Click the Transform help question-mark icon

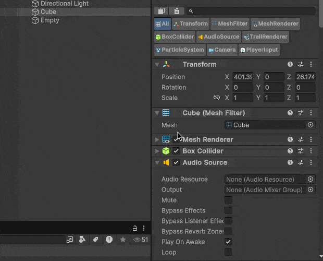pos(290,64)
